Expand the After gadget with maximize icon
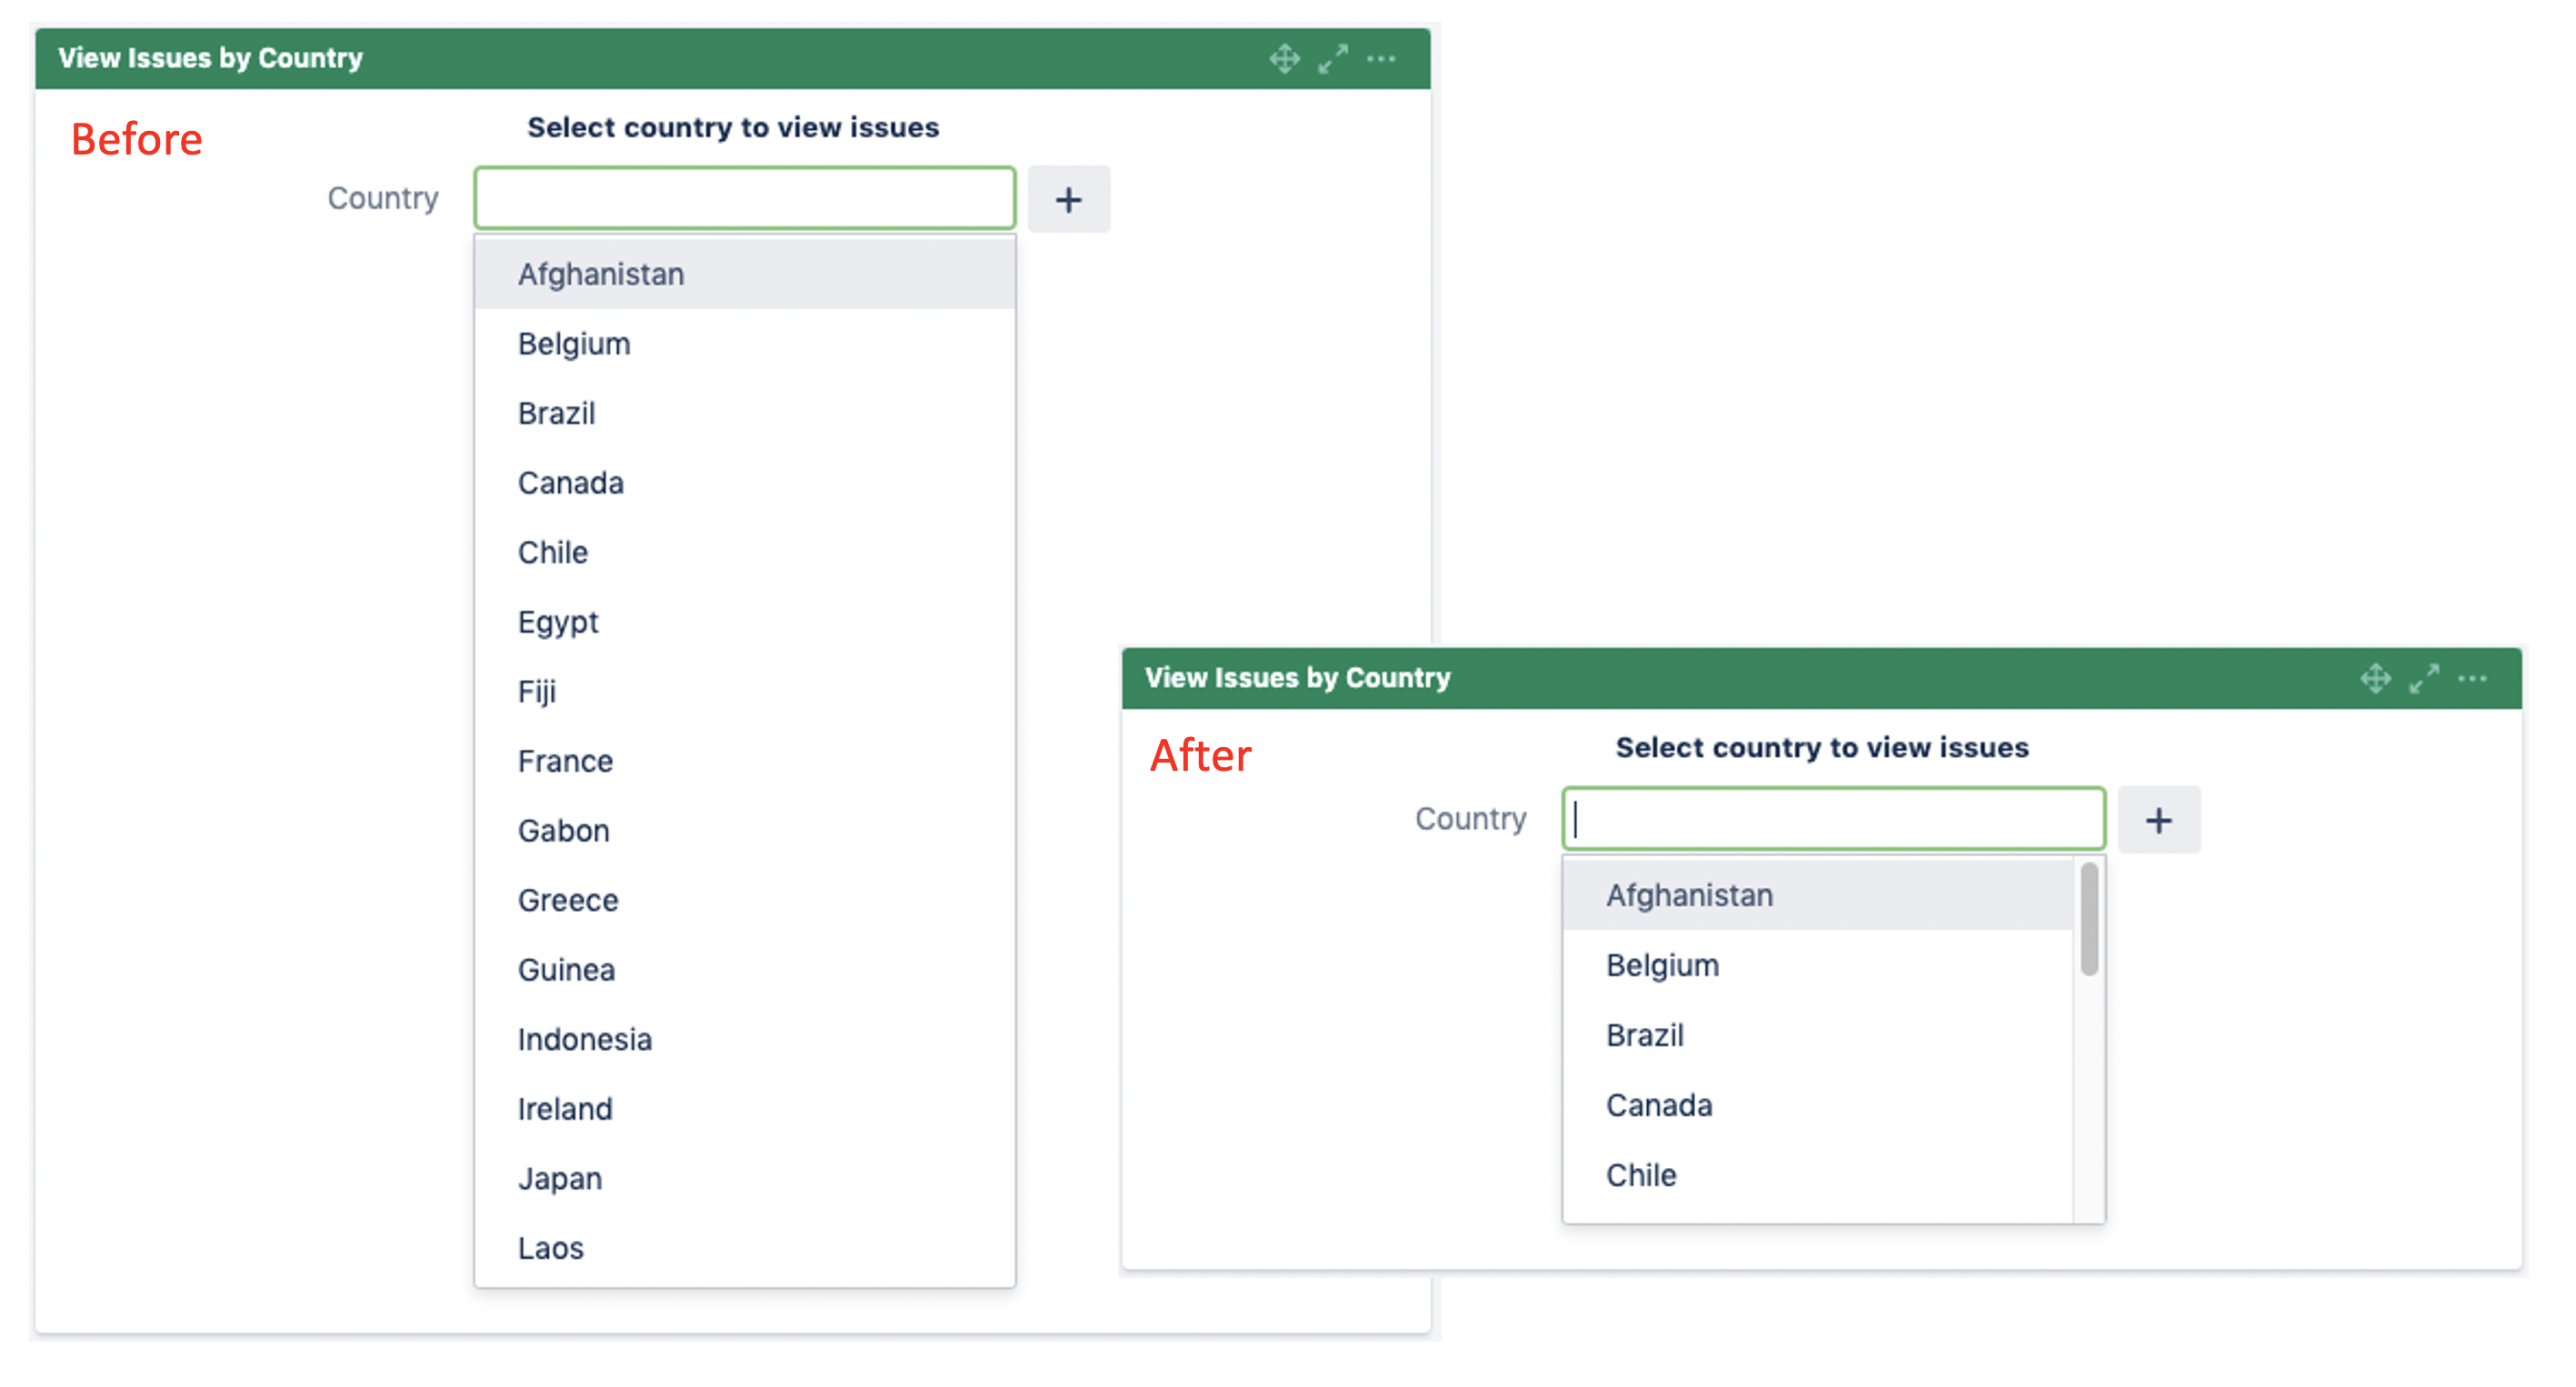Viewport: 2576px width, 1387px height. pos(2423,679)
